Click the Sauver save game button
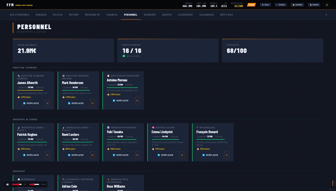Viewport: 336px width, 191px height. pyautogui.click(x=314, y=5)
